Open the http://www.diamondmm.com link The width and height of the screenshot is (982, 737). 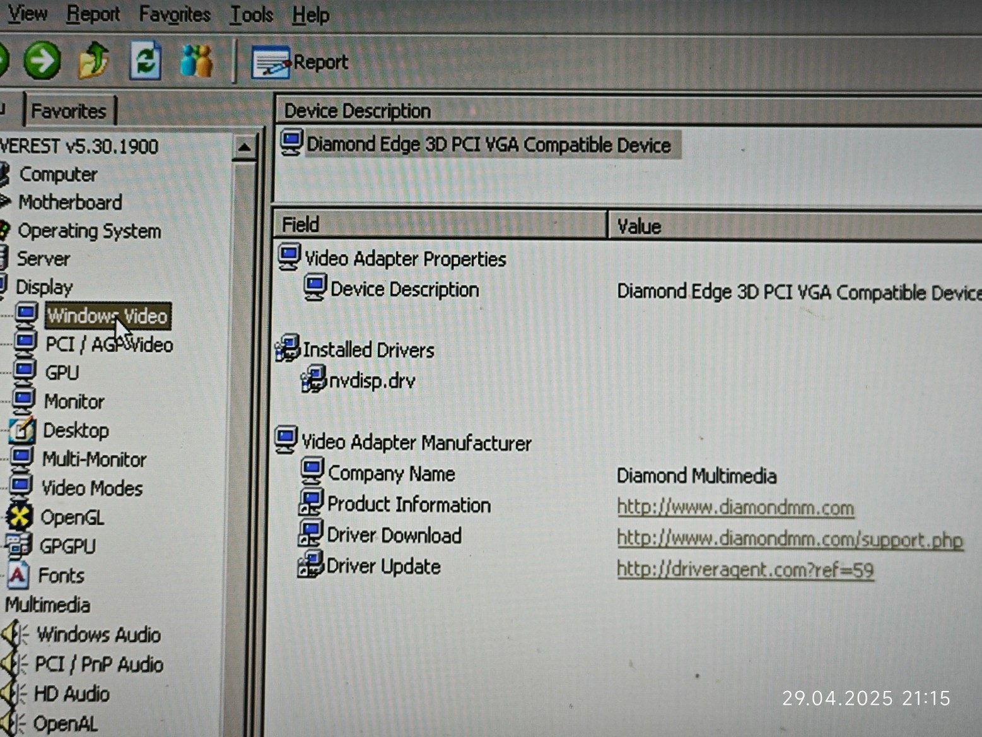click(x=735, y=508)
